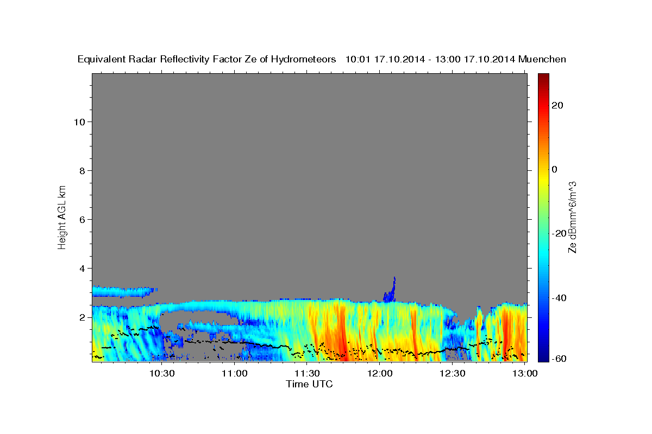Click the height tick label 10

(x=79, y=122)
